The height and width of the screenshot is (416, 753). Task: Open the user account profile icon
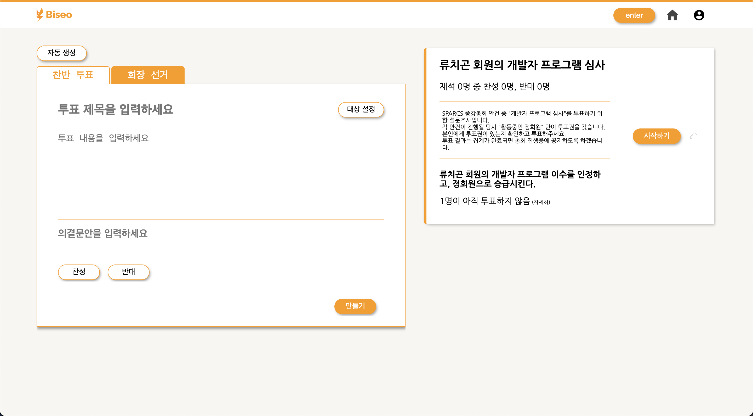point(699,15)
